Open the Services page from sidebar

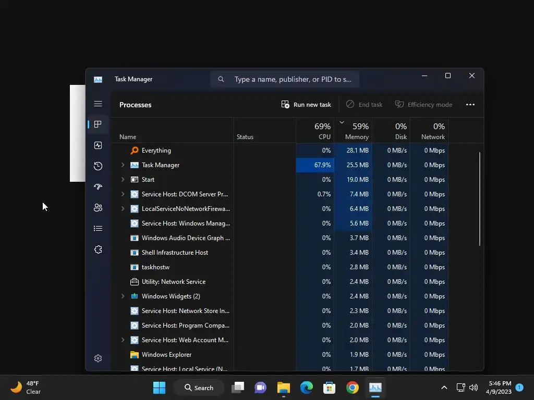98,249
